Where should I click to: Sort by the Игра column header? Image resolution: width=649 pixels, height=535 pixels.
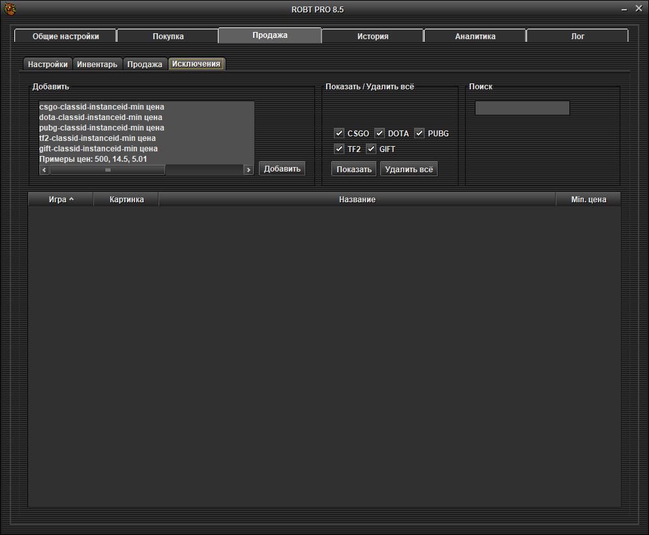pos(61,200)
